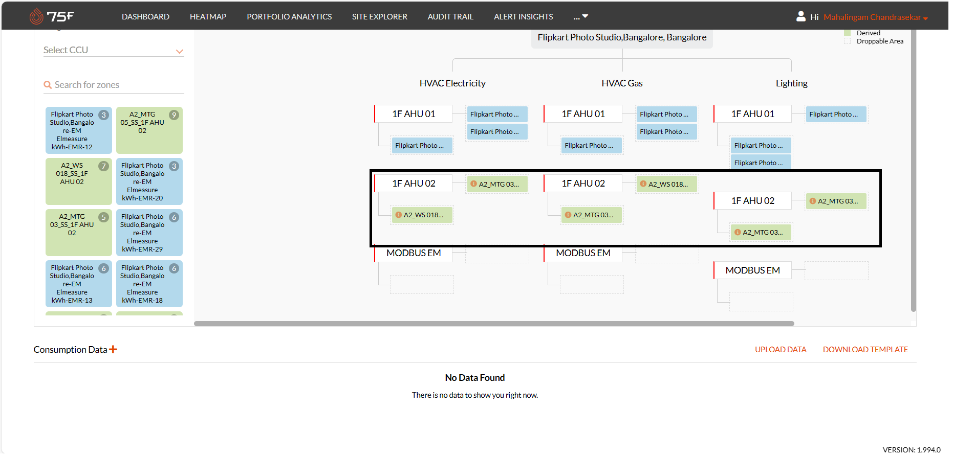Select the A2_MTG 03_SS_1F AHU 02 zone card

pyautogui.click(x=79, y=233)
